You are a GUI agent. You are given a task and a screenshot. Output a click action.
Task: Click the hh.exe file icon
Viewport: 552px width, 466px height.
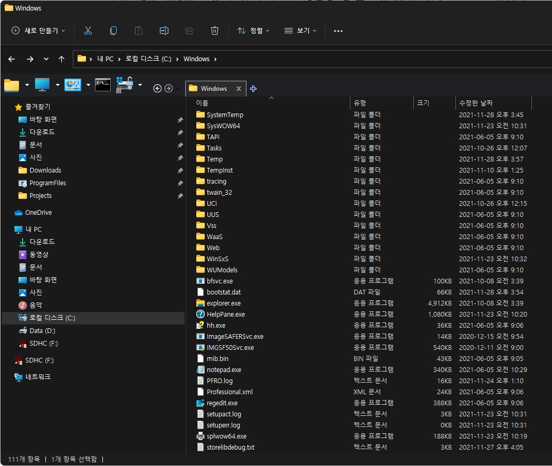pyautogui.click(x=201, y=325)
